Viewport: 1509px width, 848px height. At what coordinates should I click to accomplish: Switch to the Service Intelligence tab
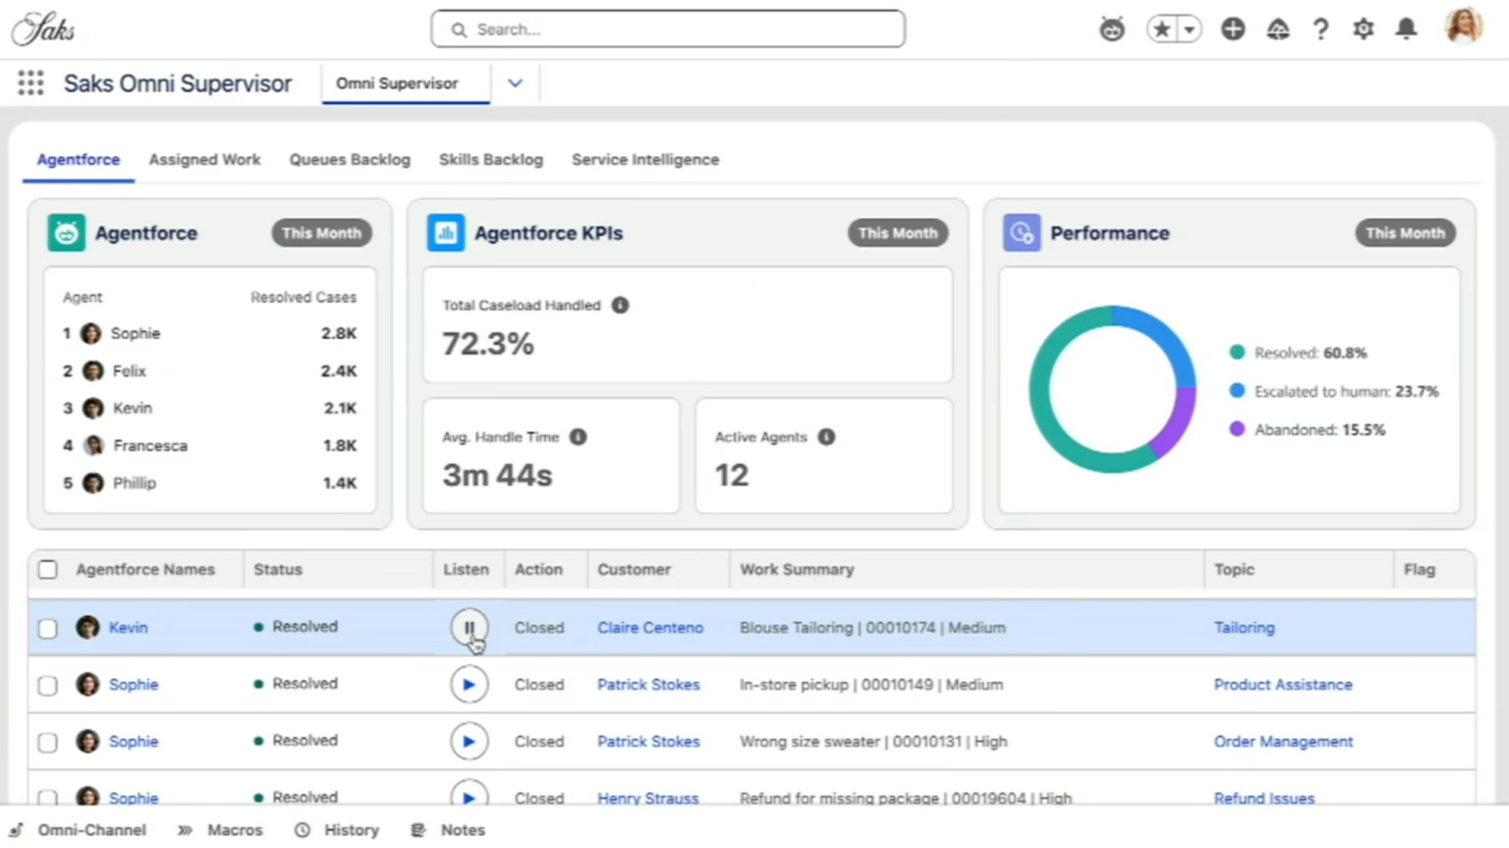pyautogui.click(x=645, y=159)
